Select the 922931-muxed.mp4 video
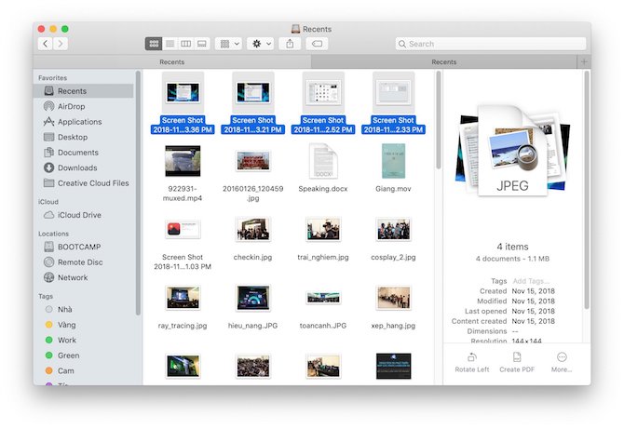 183,173
